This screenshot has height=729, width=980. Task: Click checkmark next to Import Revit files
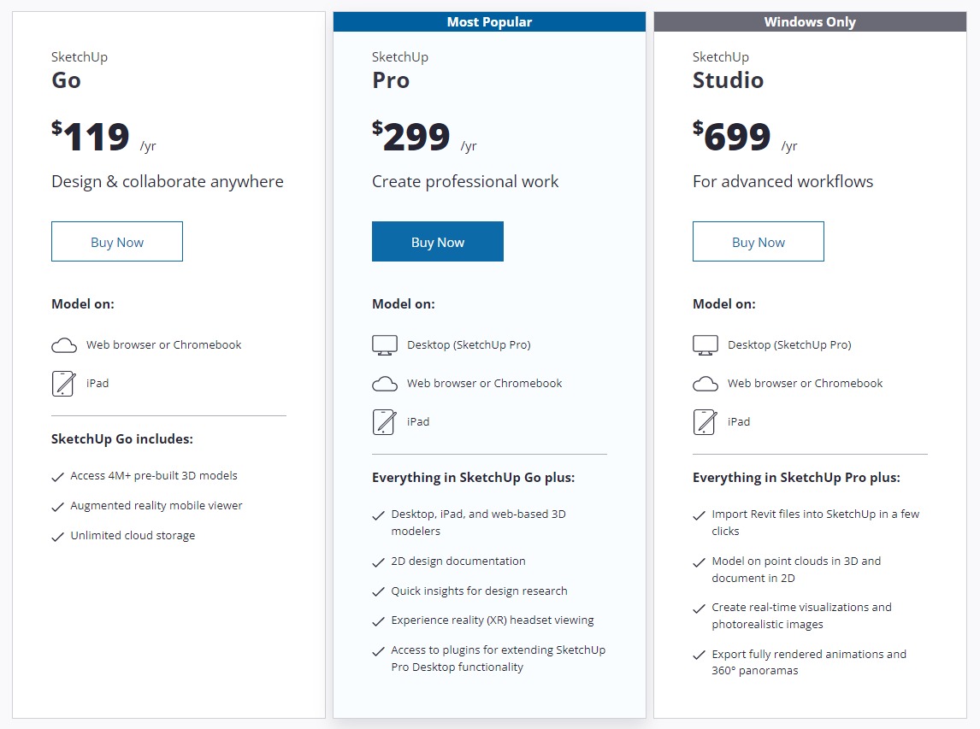click(699, 515)
